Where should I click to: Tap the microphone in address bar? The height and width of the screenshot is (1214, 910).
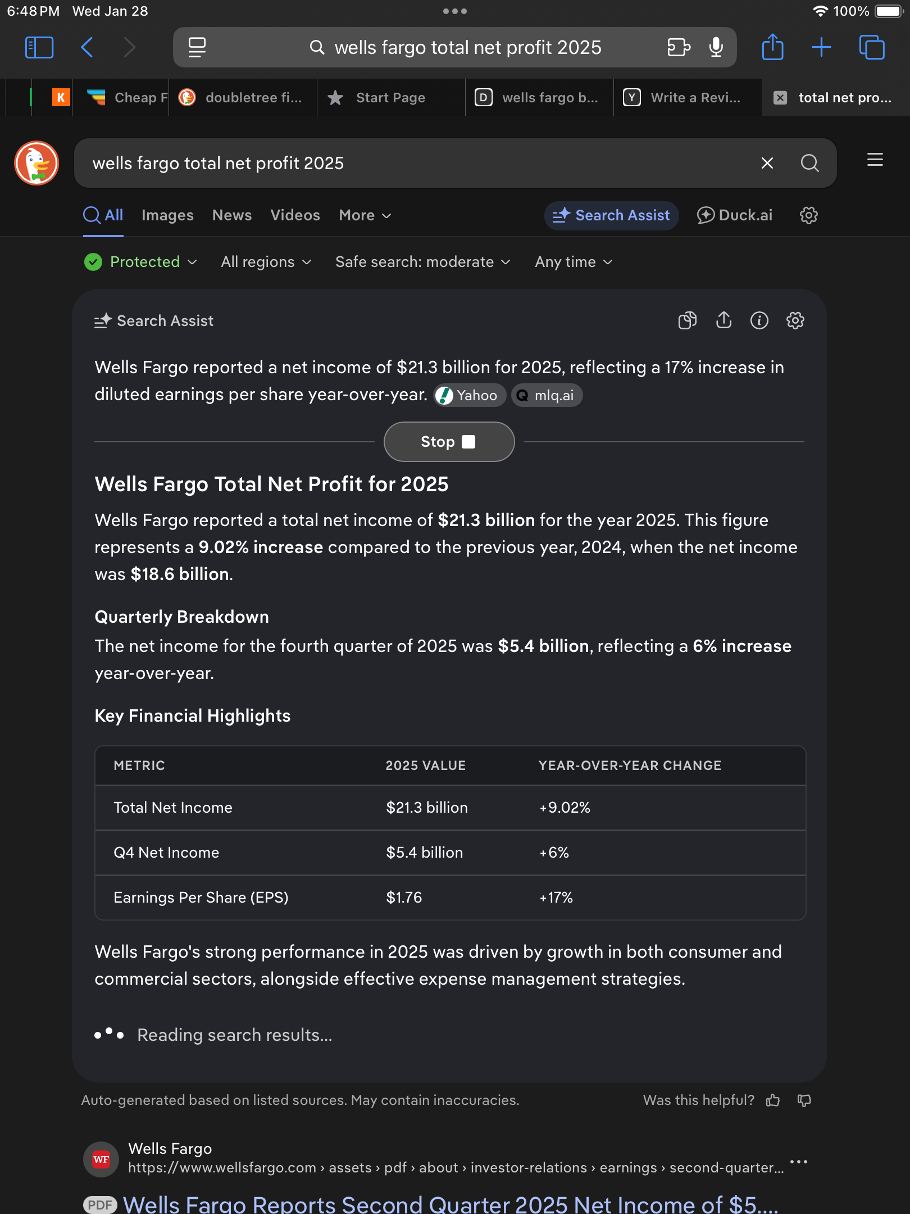click(x=716, y=47)
